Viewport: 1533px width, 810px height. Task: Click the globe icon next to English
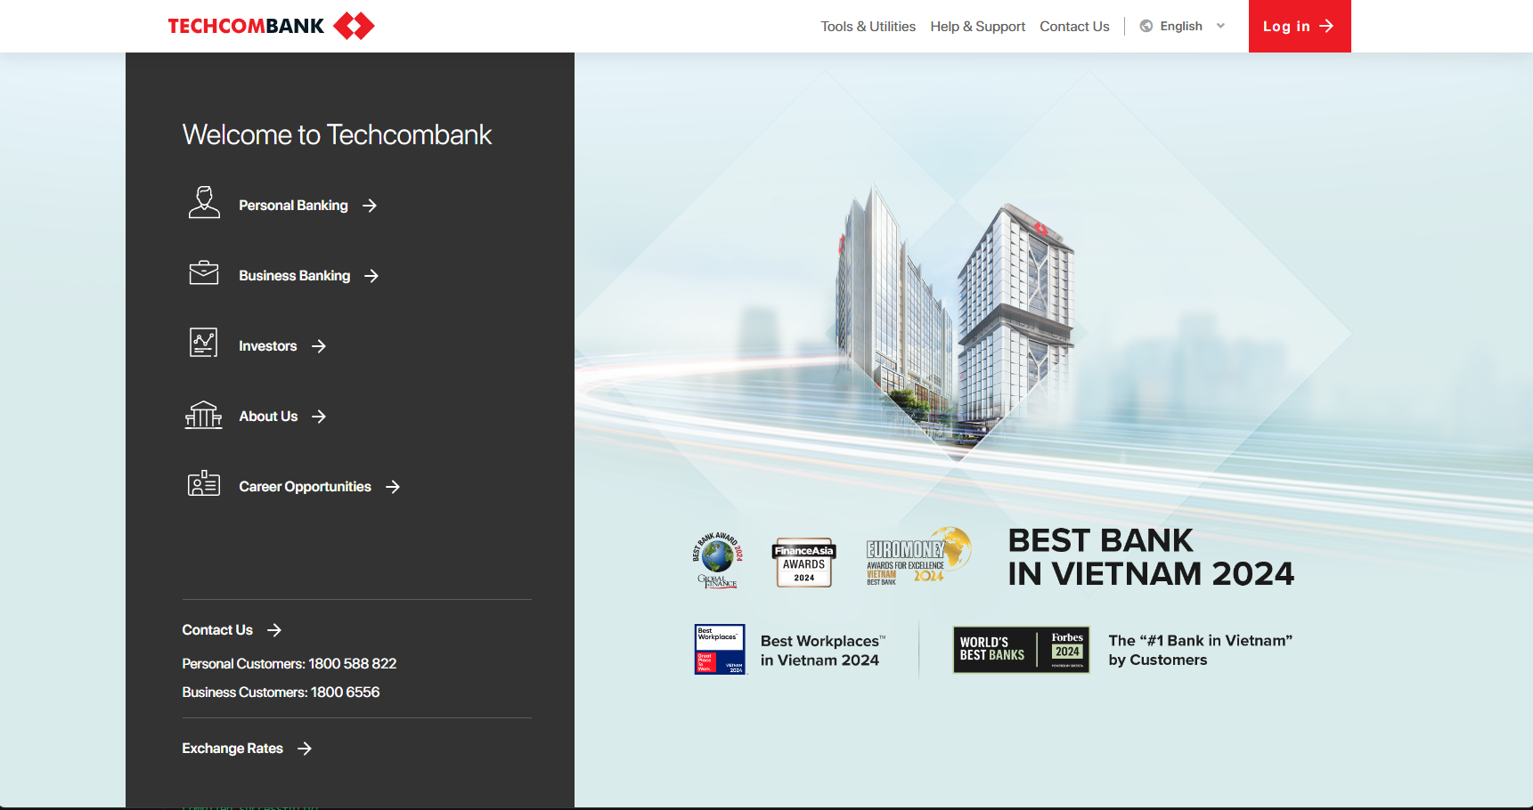(x=1146, y=26)
